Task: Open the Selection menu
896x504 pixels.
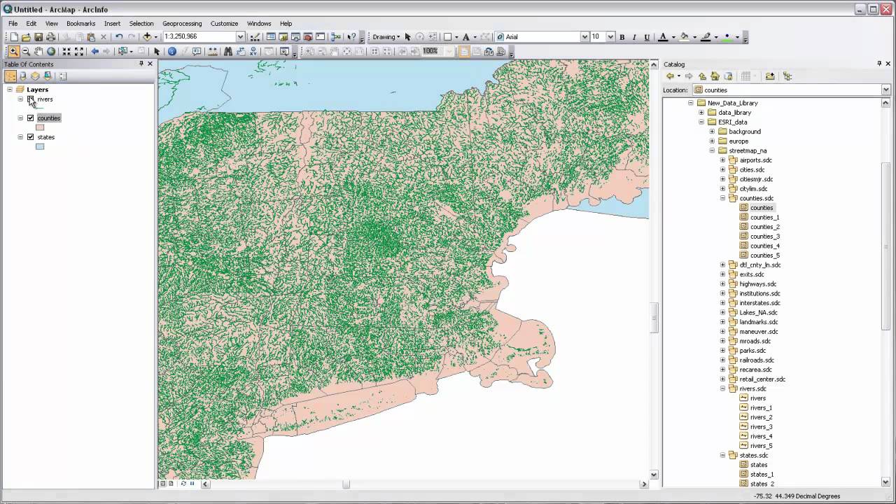Action: (x=141, y=23)
